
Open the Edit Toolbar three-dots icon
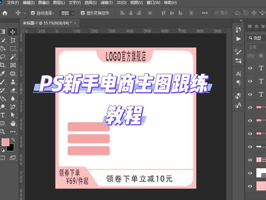[13, 132]
